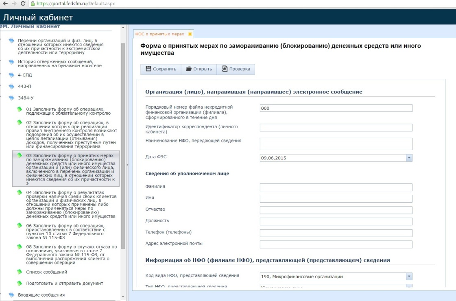This screenshot has height=301, width=456.
Task: Click the Фамилия input field
Action: pos(336,187)
